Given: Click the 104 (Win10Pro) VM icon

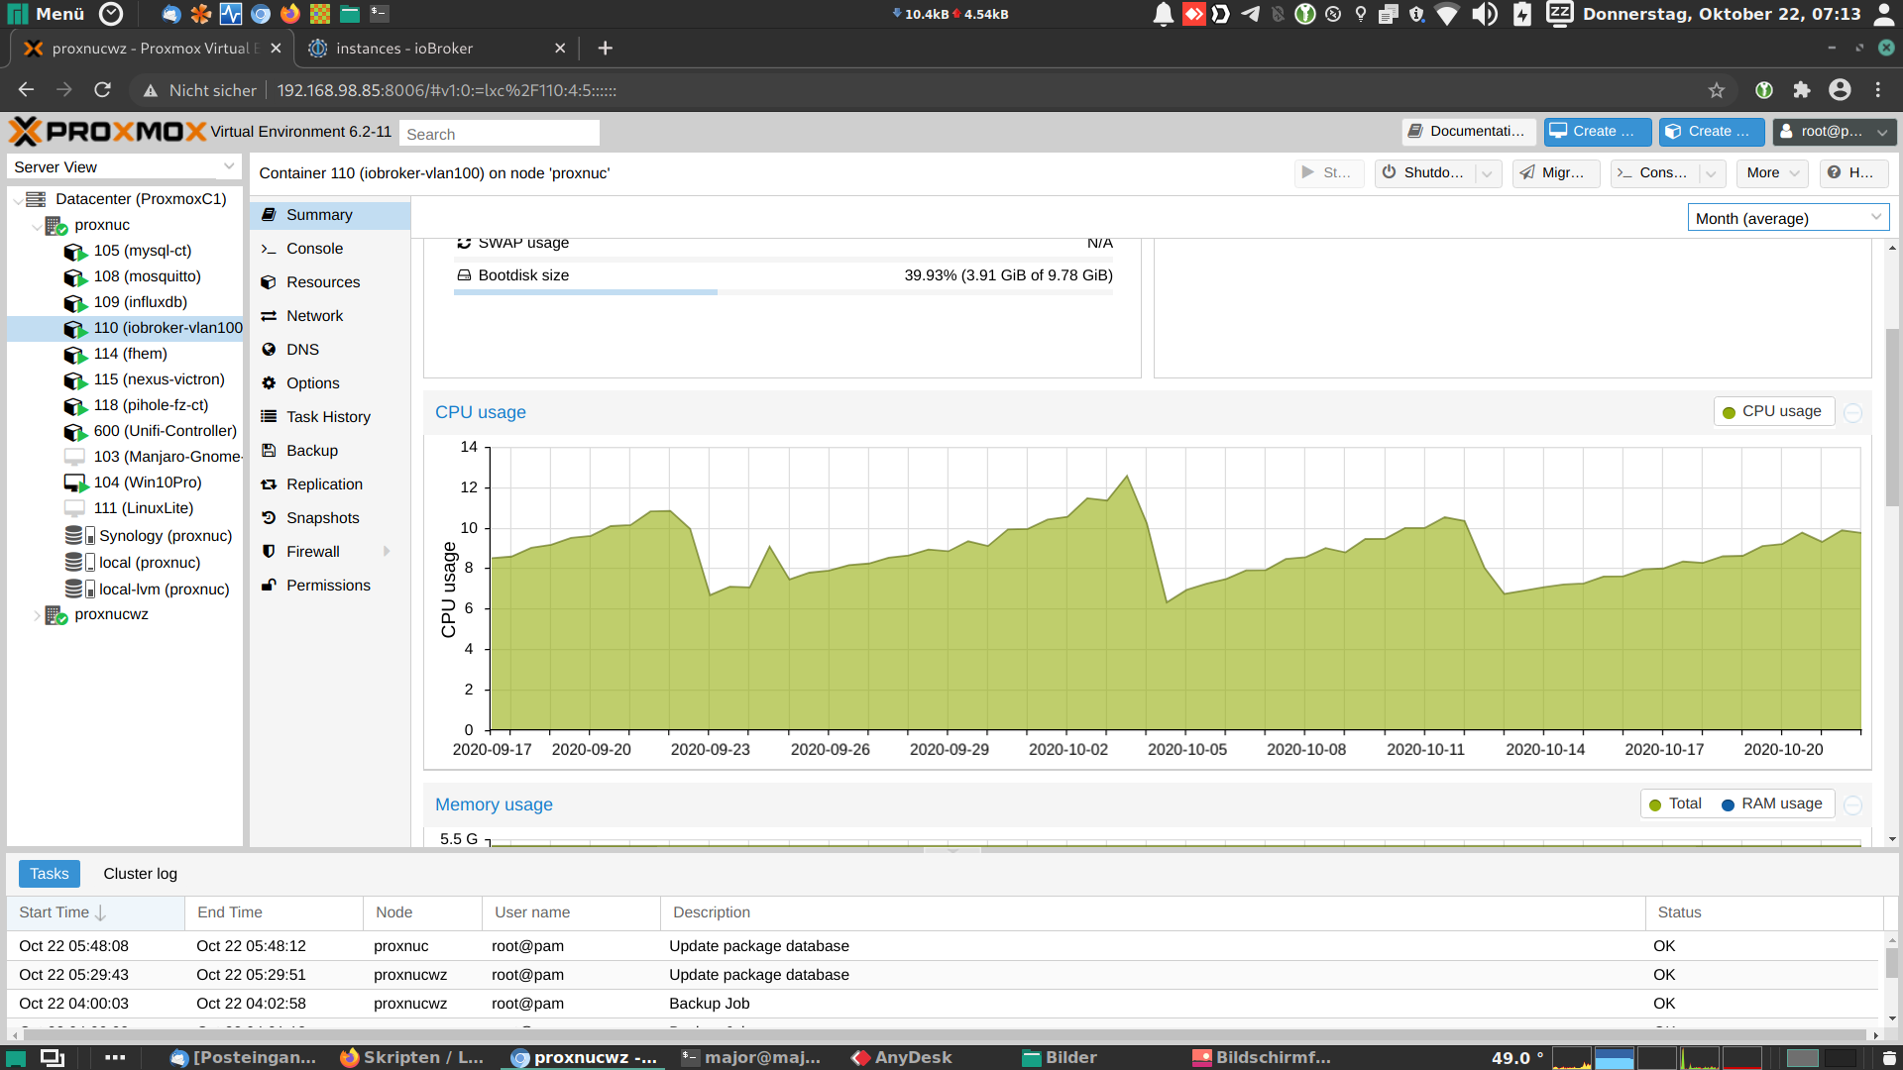Looking at the screenshot, I should 75,482.
